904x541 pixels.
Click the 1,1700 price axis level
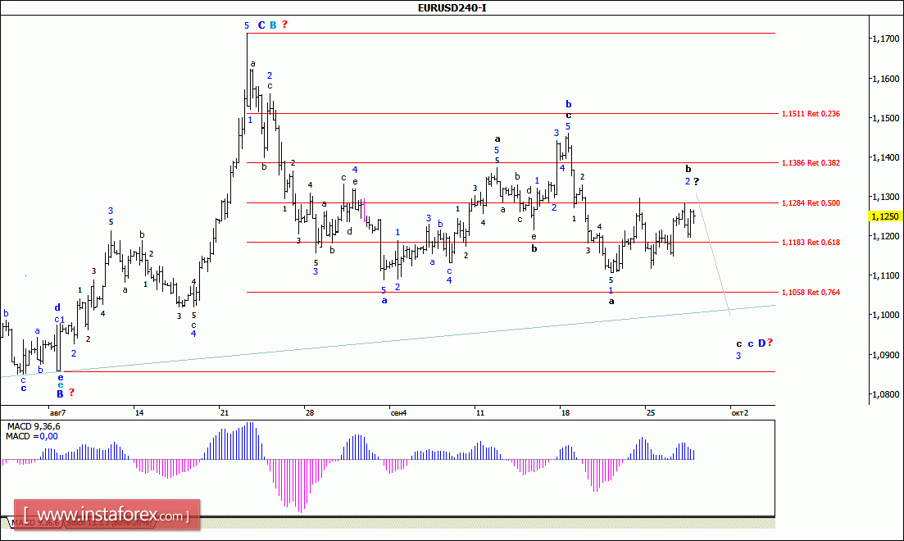(885, 39)
